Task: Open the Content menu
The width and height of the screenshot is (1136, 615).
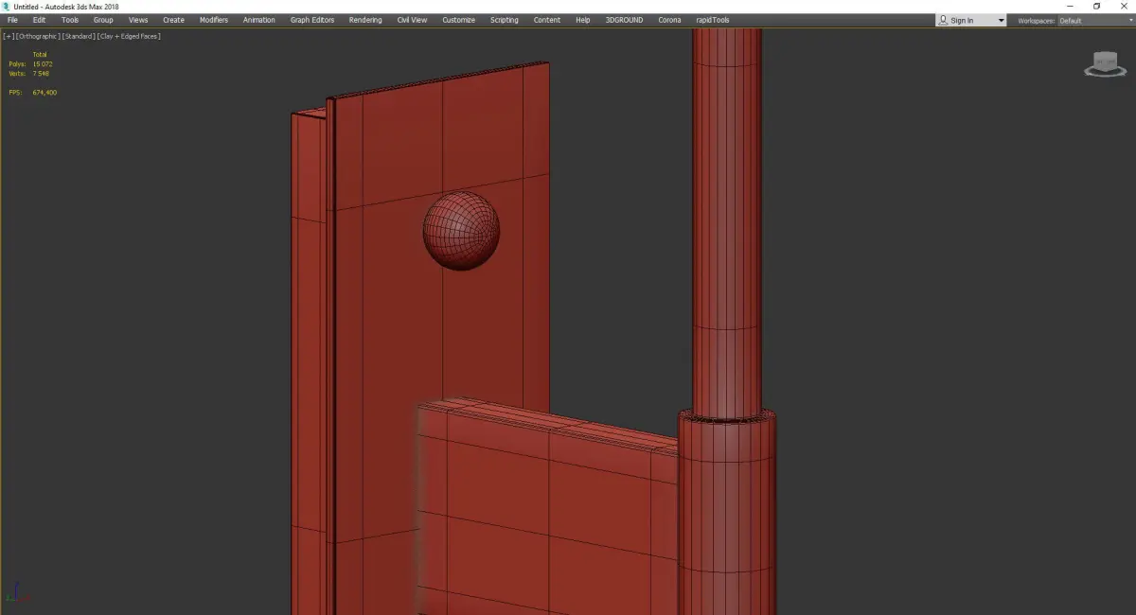Action: click(547, 20)
